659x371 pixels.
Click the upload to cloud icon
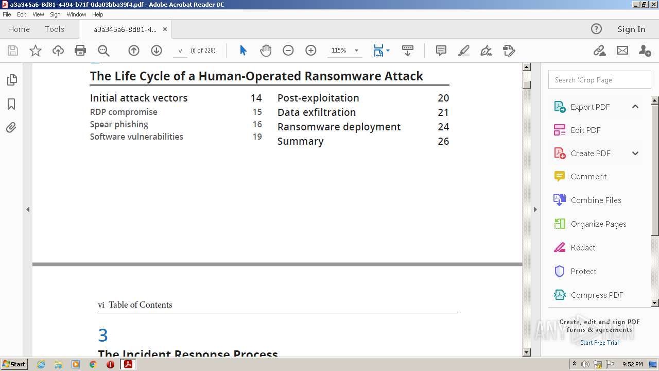(58, 50)
